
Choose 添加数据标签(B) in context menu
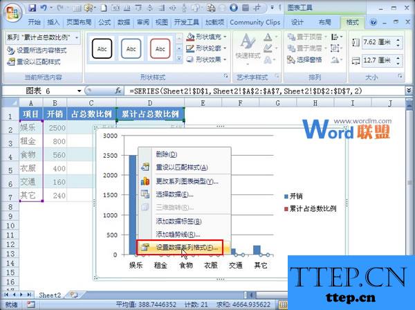pyautogui.click(x=184, y=221)
